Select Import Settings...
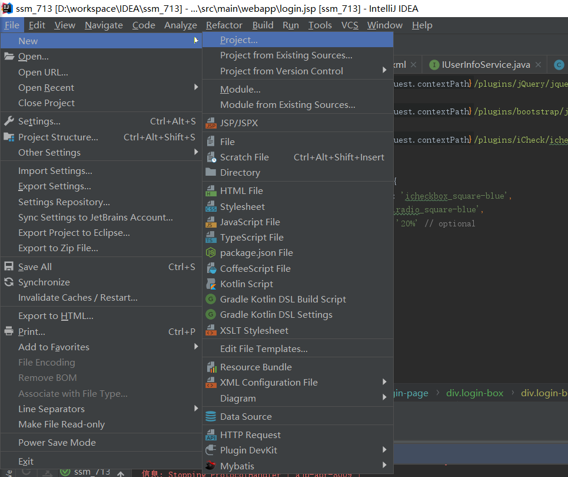This screenshot has width=568, height=477. [x=101, y=171]
